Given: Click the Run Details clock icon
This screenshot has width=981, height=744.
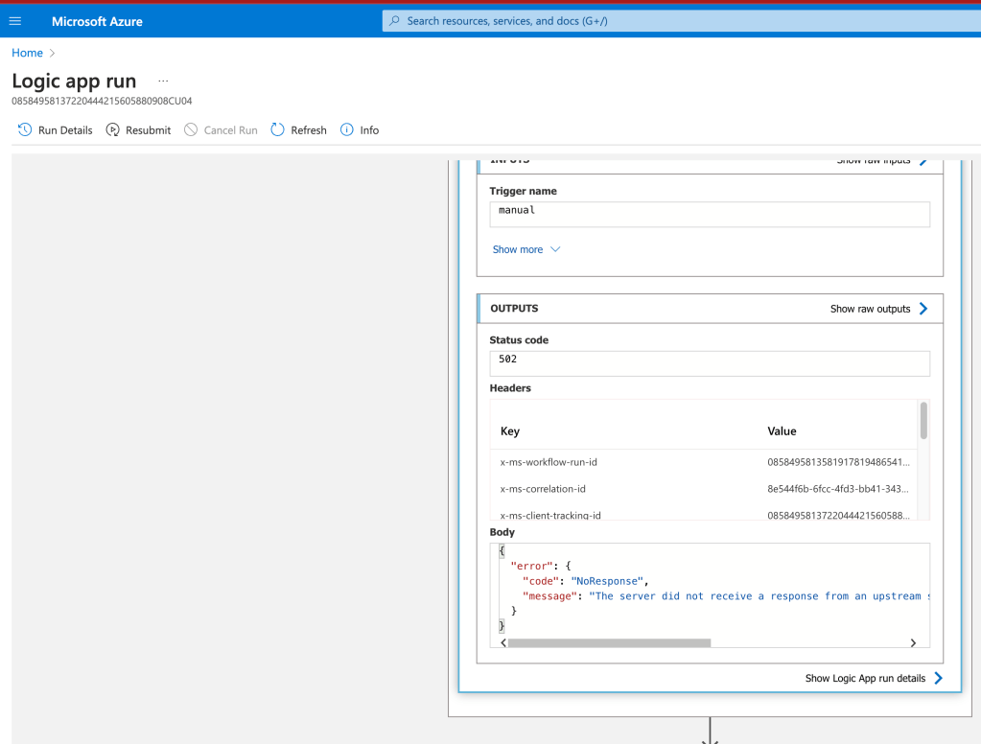Looking at the screenshot, I should (x=24, y=129).
